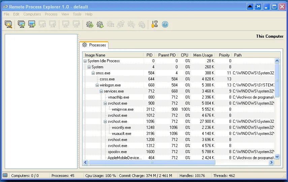Click the vertical scrollbar up arrow
Image resolution: width=288 pixels, height=182 pixels.
click(x=277, y=61)
